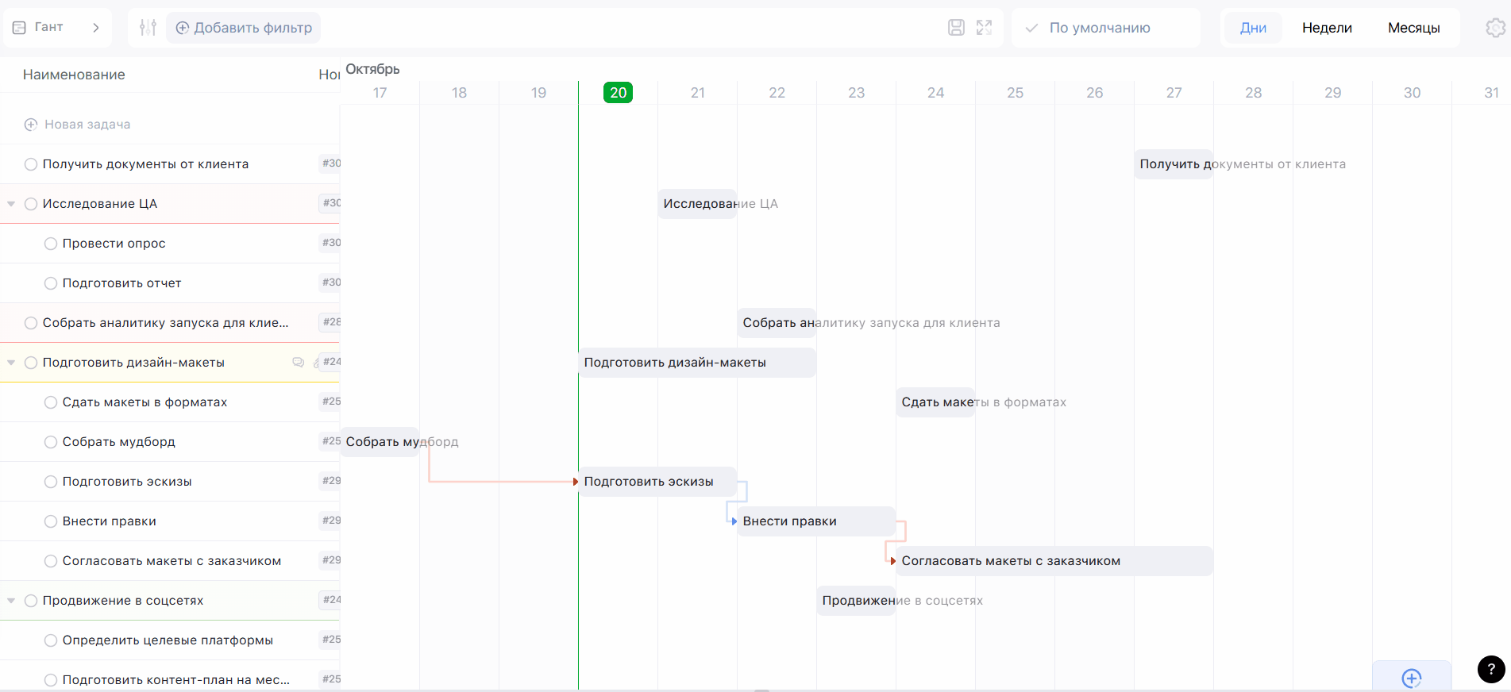This screenshot has height=692, width=1511.
Task: Click the save view floppy icon
Action: coord(956,28)
